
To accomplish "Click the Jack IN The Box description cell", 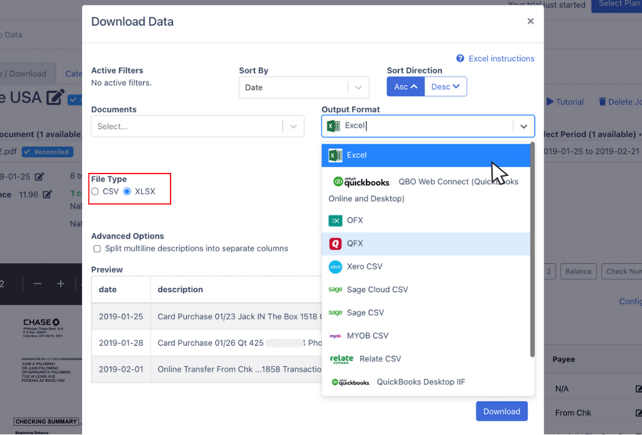I will [x=236, y=316].
